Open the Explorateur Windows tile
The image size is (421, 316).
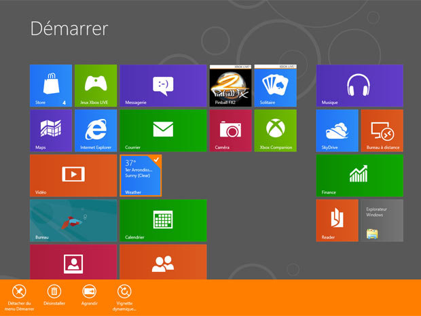tap(382, 220)
